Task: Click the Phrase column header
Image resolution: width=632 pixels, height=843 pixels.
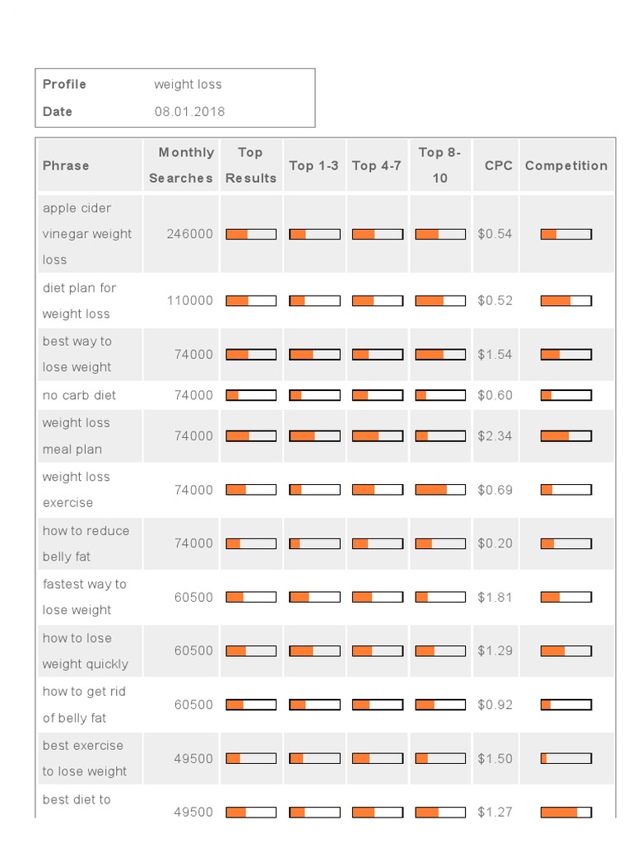Action: [x=66, y=165]
